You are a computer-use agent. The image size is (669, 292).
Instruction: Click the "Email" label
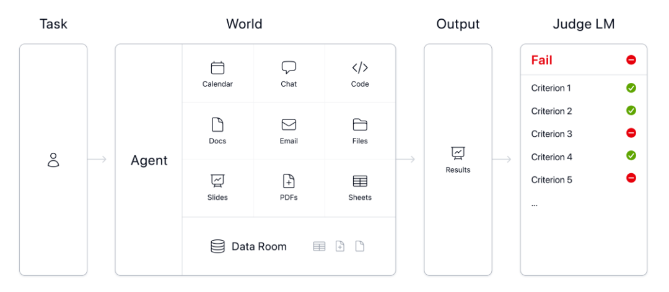pos(289,140)
